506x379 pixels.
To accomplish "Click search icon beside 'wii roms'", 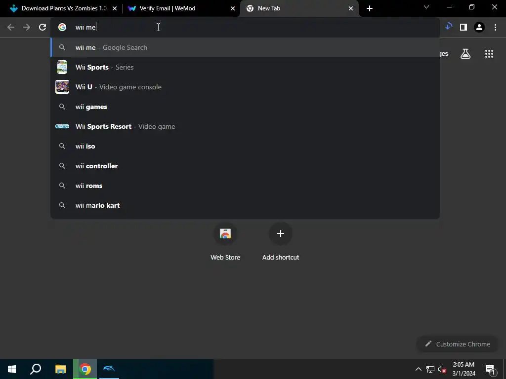I will tap(62, 186).
